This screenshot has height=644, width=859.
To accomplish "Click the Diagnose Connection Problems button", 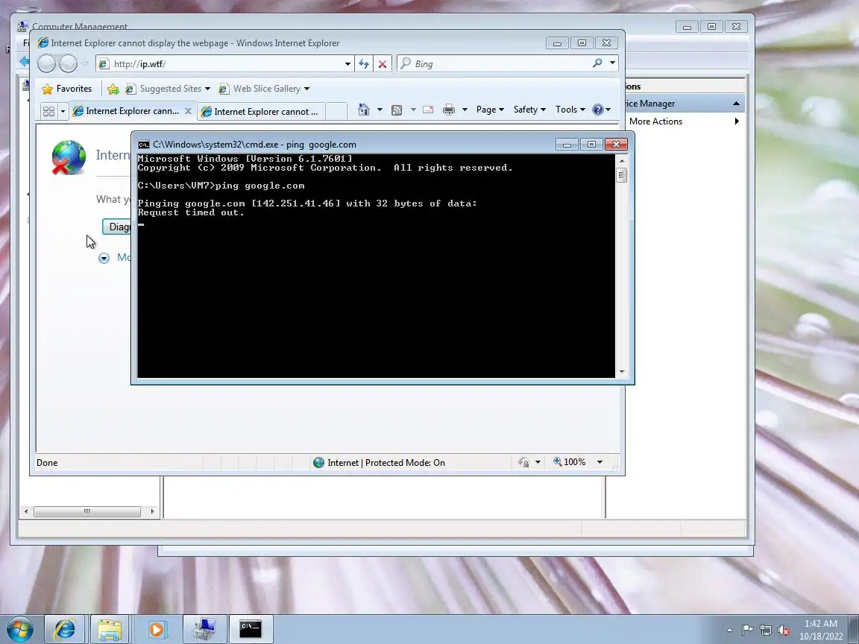I will (x=116, y=227).
